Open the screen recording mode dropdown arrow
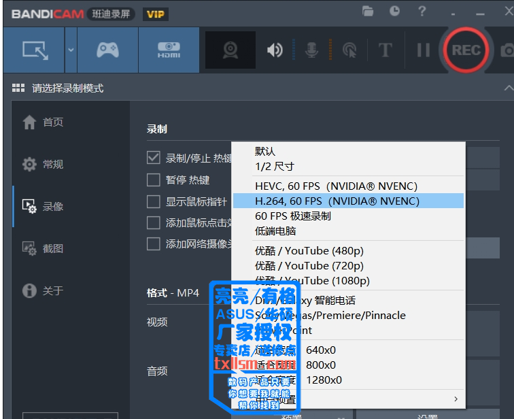Image resolution: width=514 pixels, height=419 pixels. [x=71, y=50]
